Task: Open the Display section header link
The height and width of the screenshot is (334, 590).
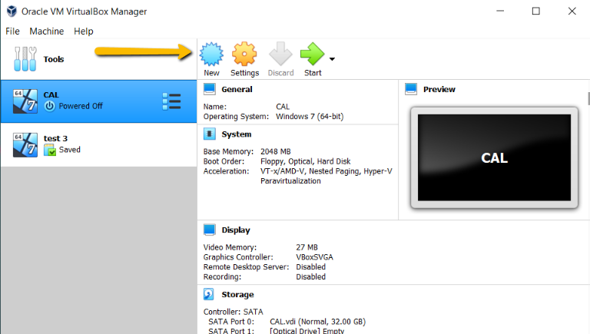Action: coord(236,230)
